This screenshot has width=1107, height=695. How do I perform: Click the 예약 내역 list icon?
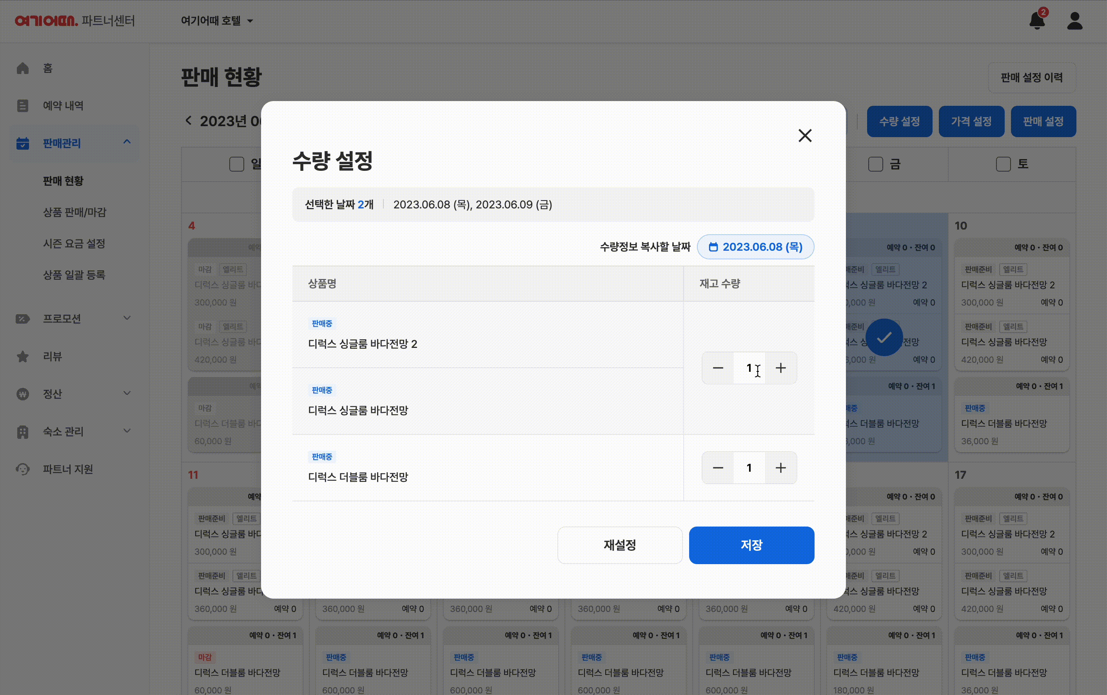22,106
